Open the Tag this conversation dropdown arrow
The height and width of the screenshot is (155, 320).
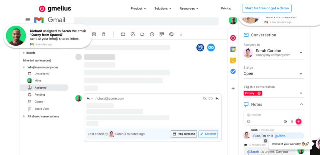tap(301, 93)
